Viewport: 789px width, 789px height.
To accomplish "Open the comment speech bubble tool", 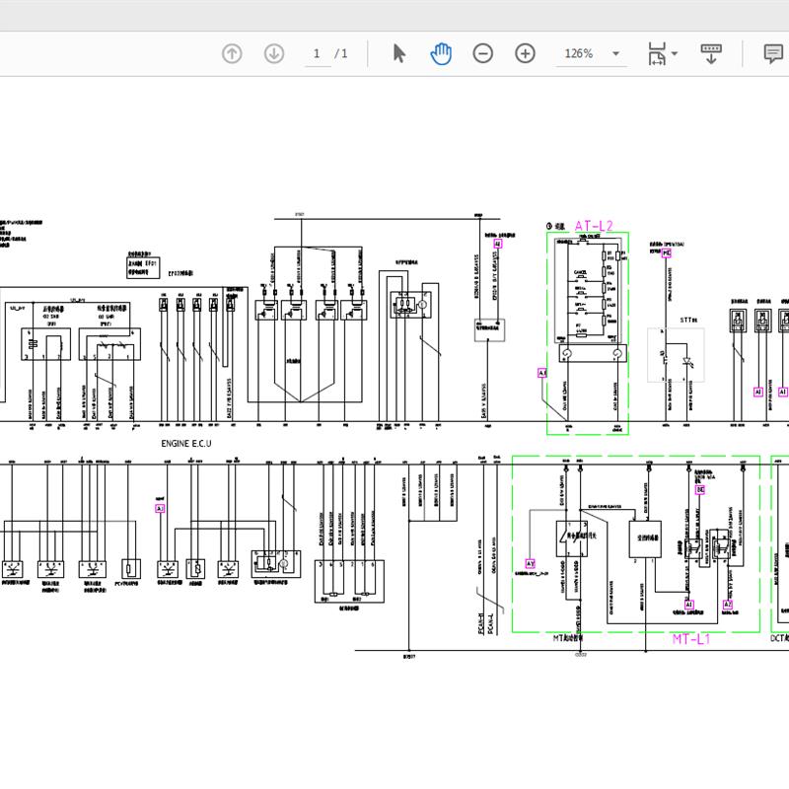I will tap(774, 54).
